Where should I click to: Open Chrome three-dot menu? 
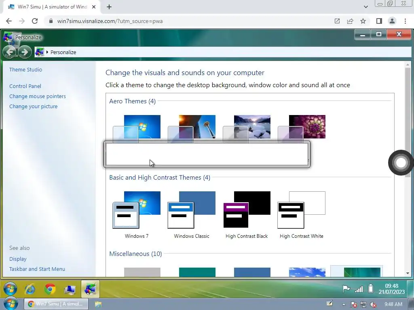point(405,21)
